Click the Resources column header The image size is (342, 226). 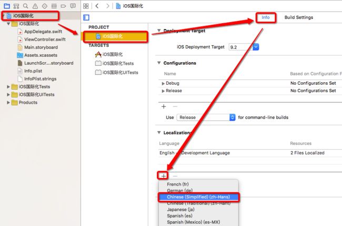click(x=300, y=143)
